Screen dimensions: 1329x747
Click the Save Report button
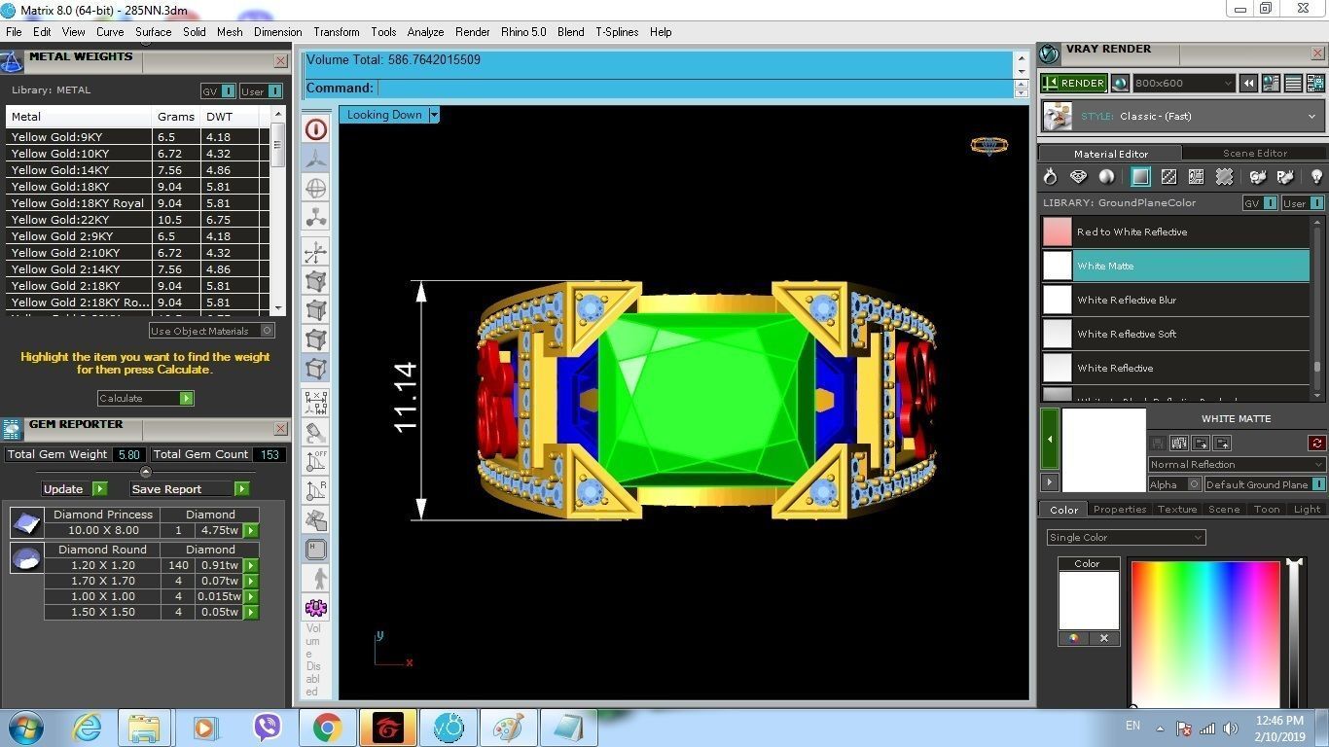coord(190,489)
